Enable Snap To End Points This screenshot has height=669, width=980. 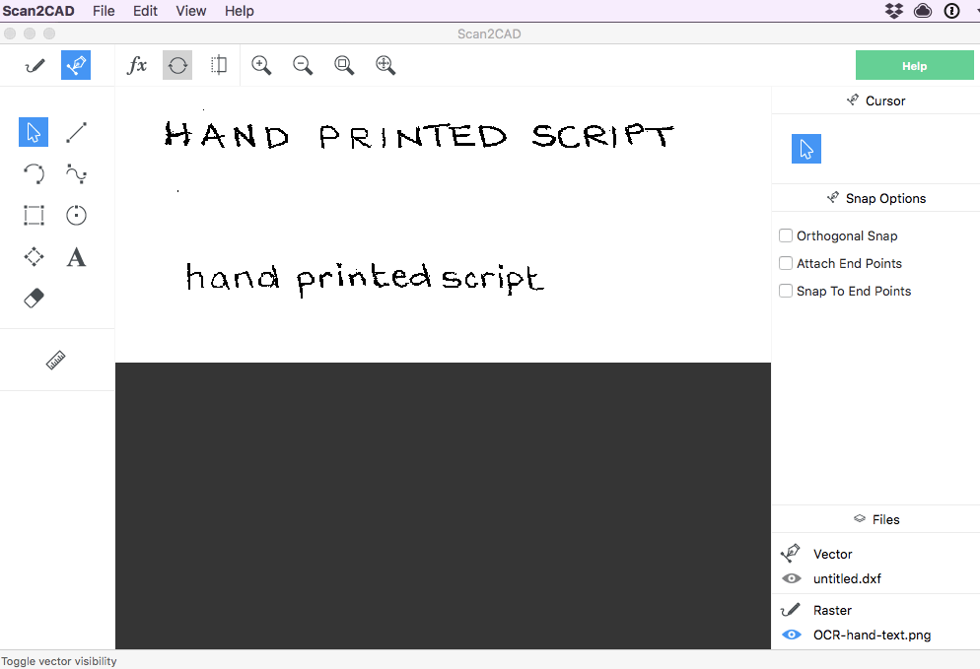(x=786, y=291)
